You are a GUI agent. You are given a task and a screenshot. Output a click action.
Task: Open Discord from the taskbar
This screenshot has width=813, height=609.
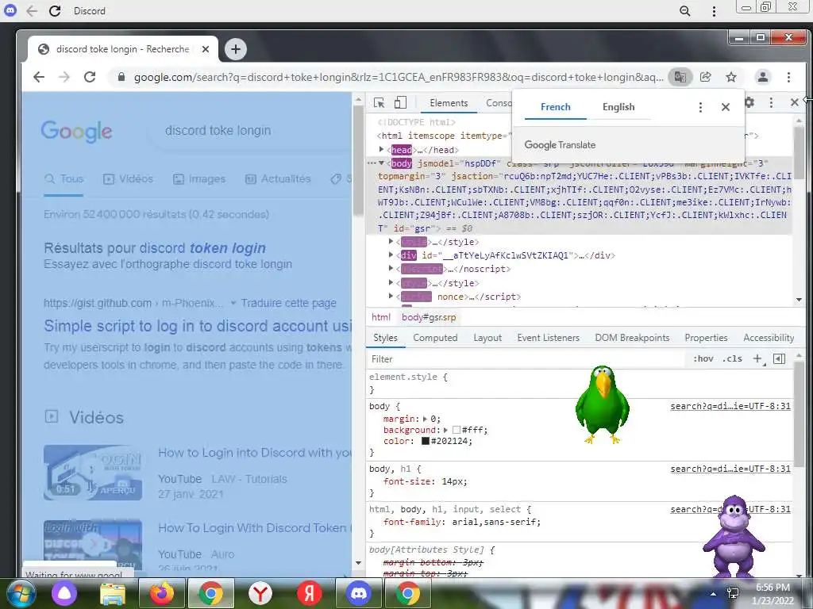pos(358,593)
